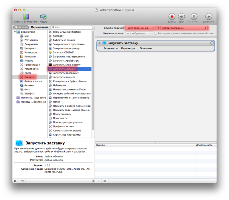This screenshot has height=200, width=229.
Task: Select the Приостановить action
Action: 62,114
